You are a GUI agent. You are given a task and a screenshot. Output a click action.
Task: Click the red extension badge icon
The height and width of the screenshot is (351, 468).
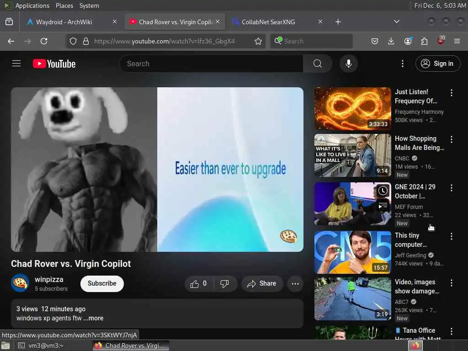(441, 41)
